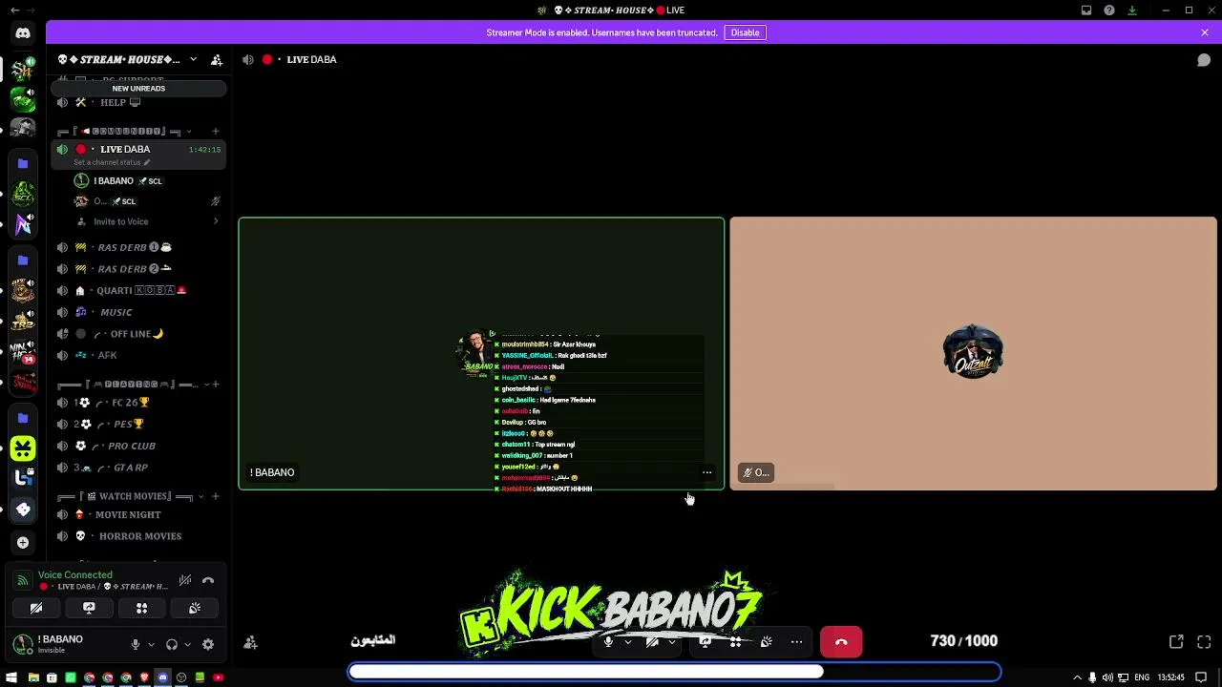Open Discord help icon

(1109, 10)
